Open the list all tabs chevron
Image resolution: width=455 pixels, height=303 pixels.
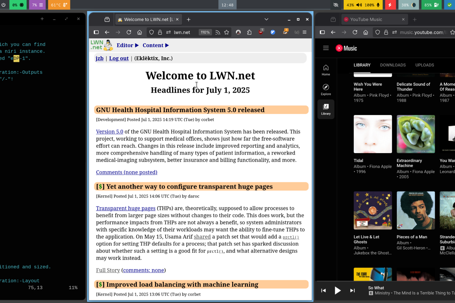tap(266, 19)
